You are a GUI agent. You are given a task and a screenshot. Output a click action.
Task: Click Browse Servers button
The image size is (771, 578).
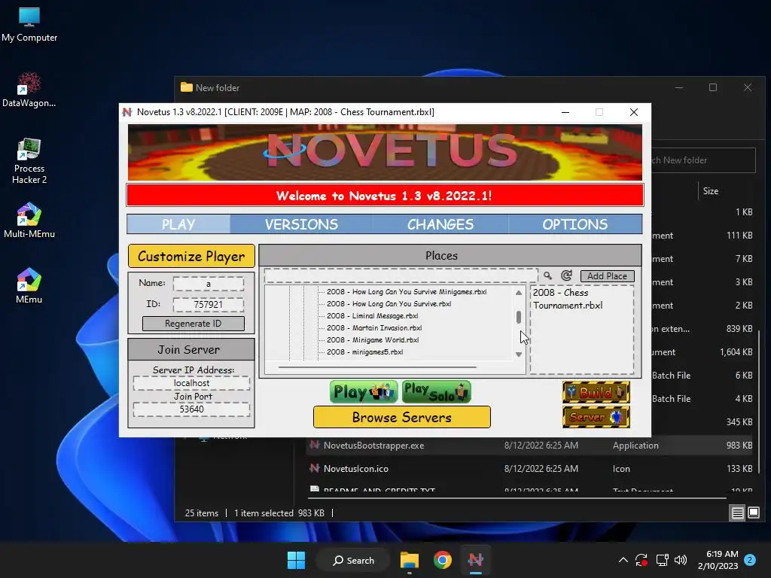click(402, 417)
